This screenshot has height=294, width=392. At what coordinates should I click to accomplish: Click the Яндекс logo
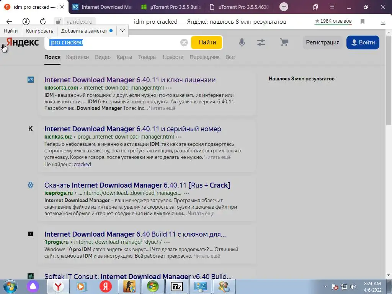[23, 42]
